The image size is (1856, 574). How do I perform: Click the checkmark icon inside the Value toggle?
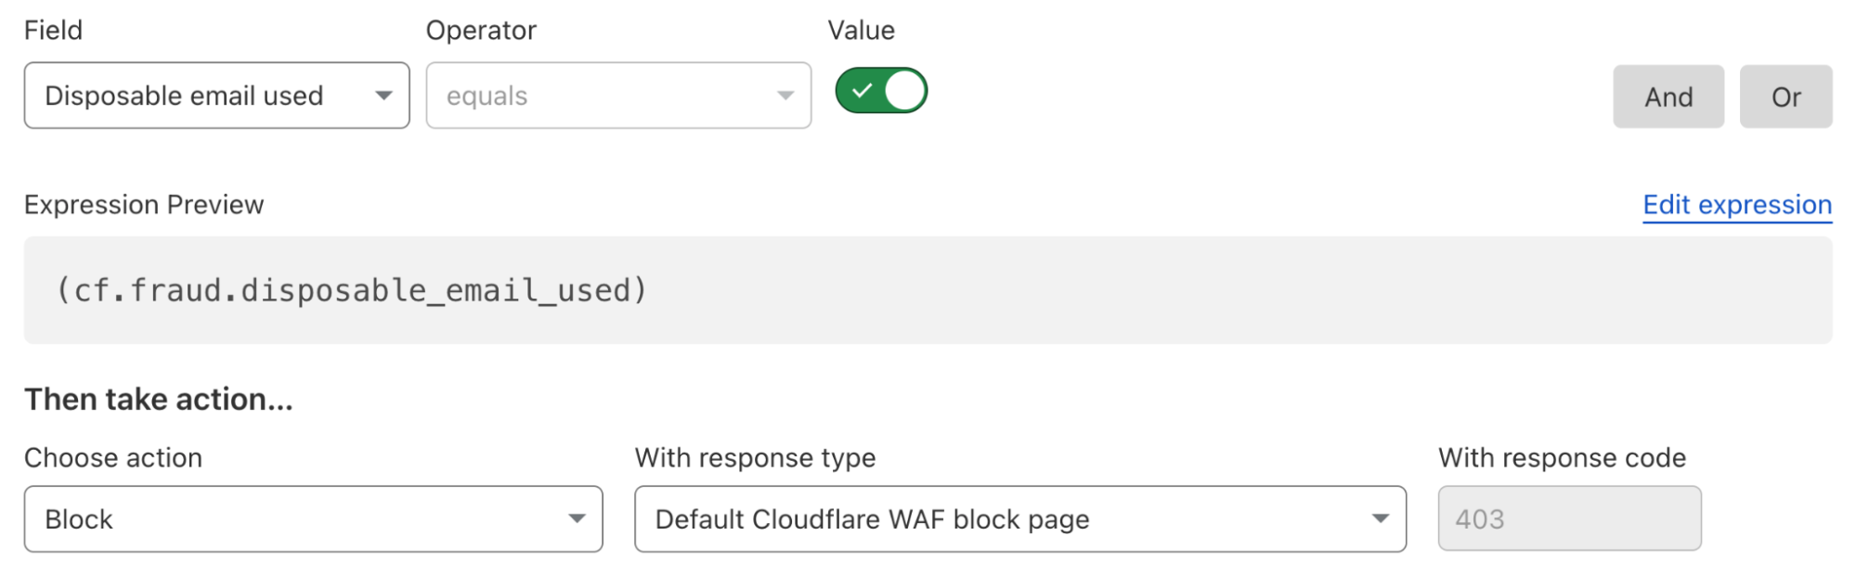click(862, 91)
